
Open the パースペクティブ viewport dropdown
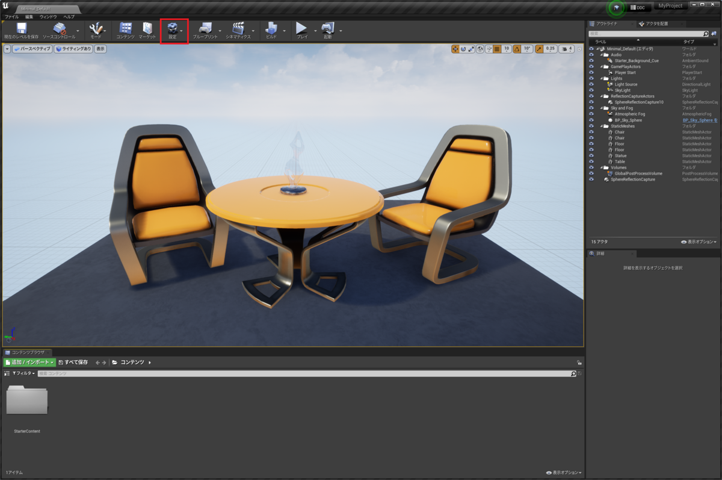[x=33, y=49]
